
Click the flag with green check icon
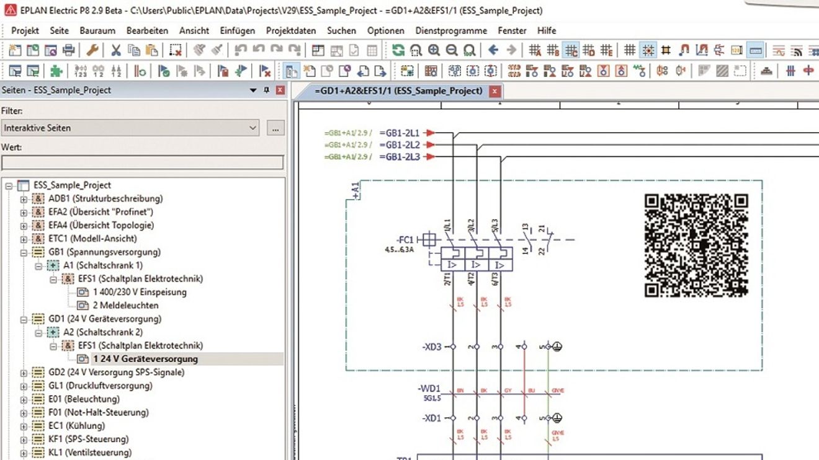pyautogui.click(x=164, y=71)
